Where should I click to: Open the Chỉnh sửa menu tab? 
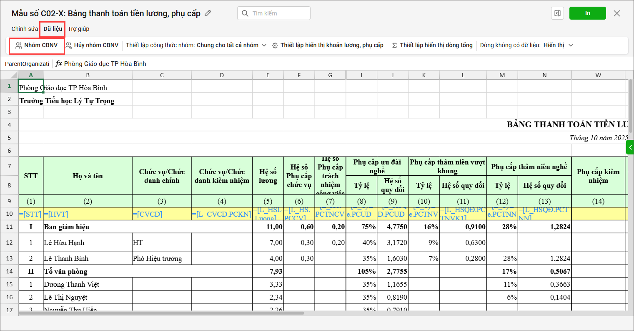tap(25, 29)
